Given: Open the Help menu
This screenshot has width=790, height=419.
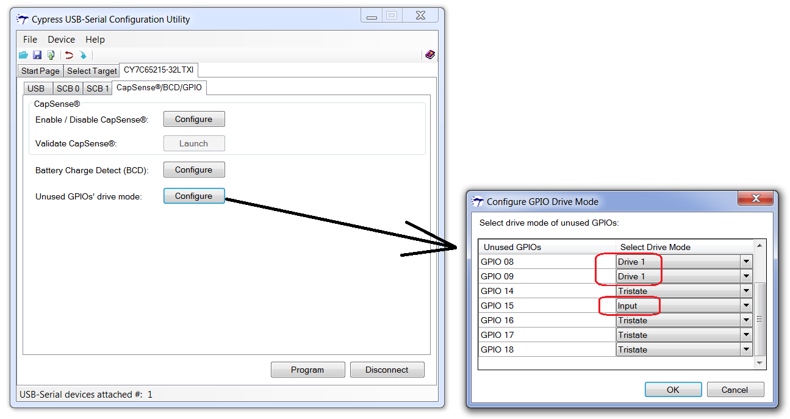Looking at the screenshot, I should tap(95, 39).
